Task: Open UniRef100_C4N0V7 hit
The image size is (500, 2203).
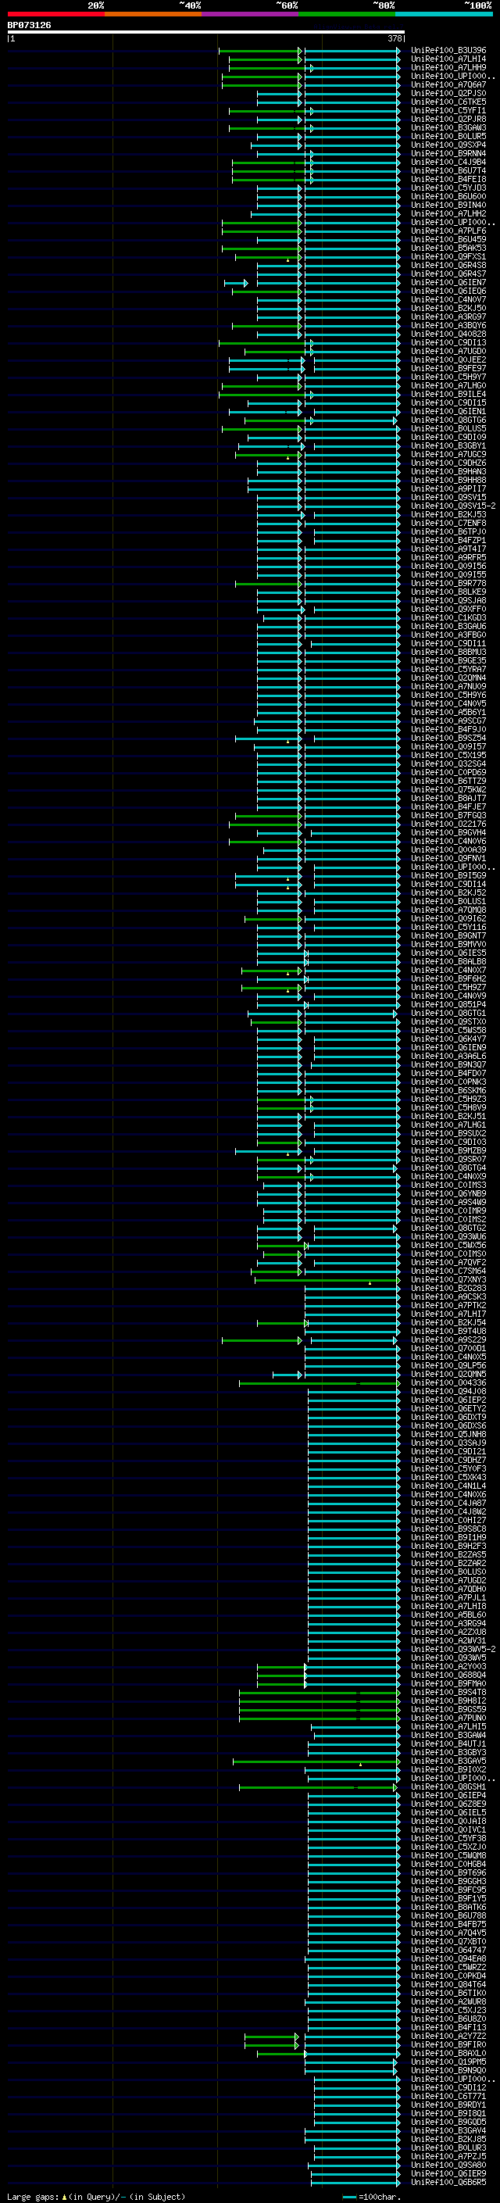Action: 448,299
